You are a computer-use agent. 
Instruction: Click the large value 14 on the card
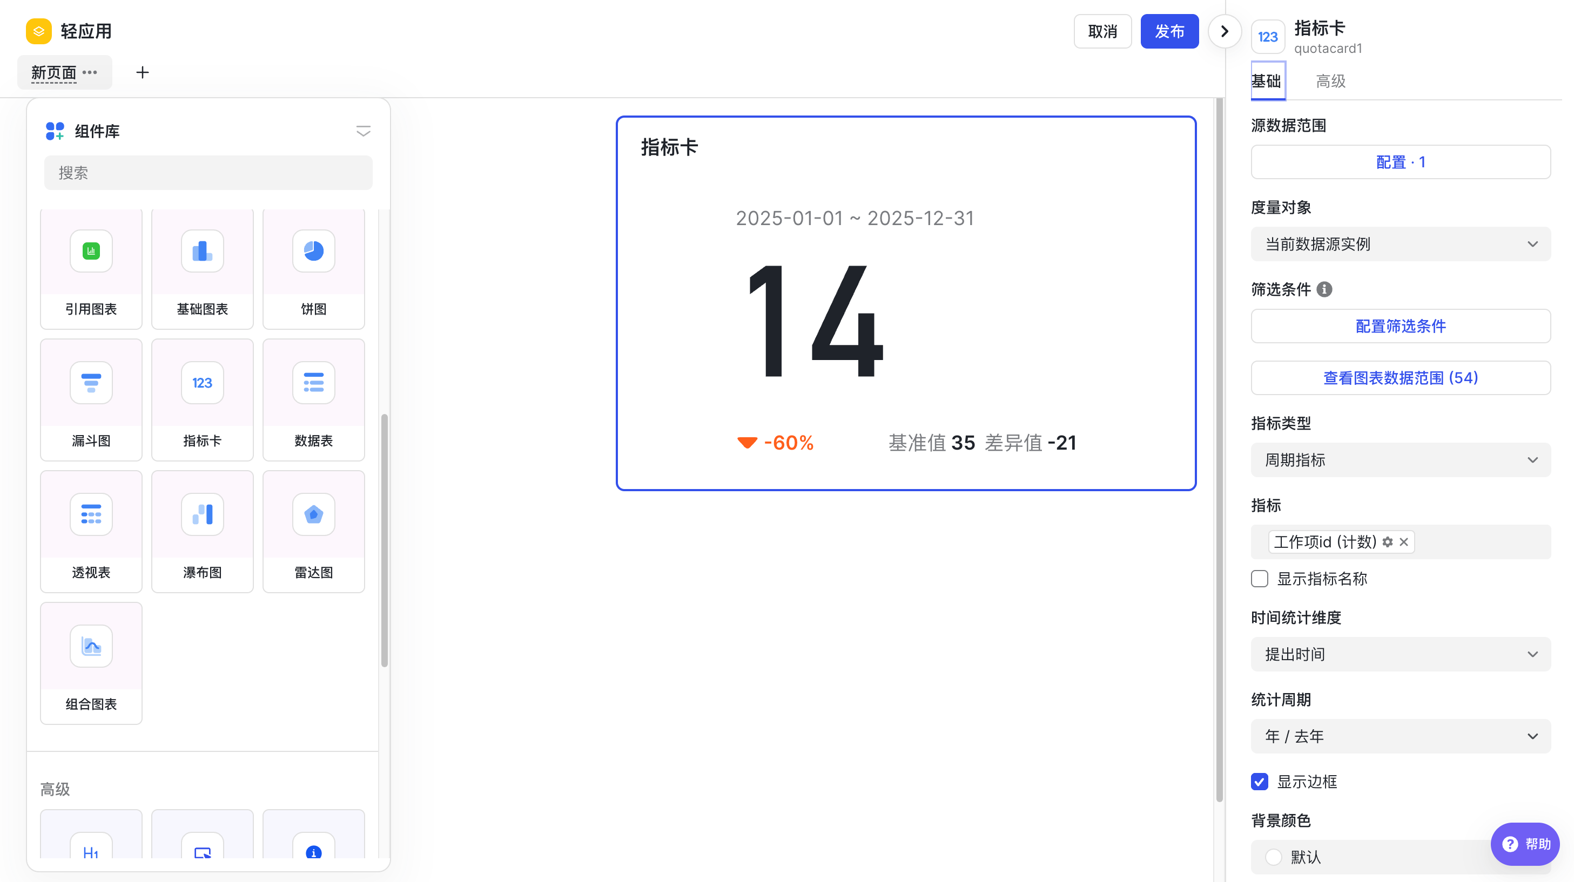pos(816,322)
